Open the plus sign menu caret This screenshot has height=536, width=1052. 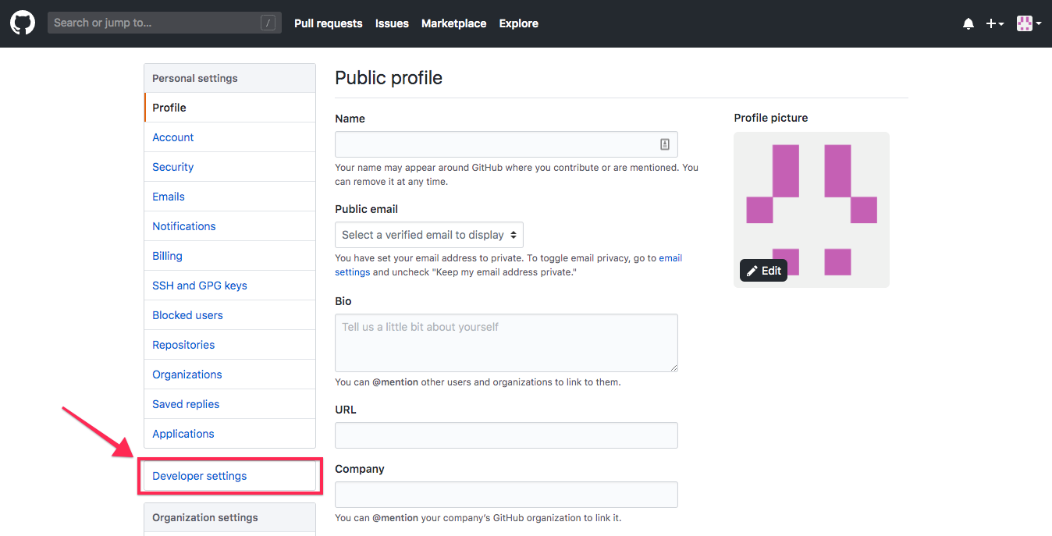click(1000, 24)
